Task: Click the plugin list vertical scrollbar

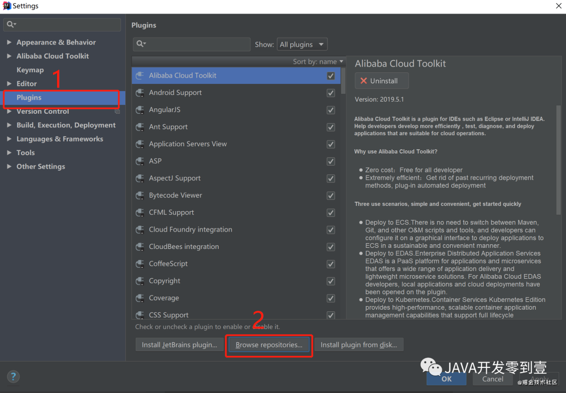Action: (x=343, y=81)
